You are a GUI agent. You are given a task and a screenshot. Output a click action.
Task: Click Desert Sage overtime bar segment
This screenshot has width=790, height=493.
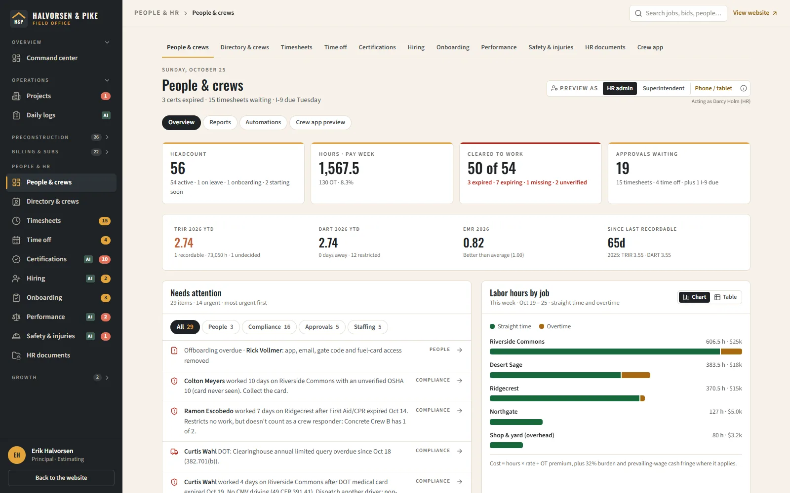(636, 375)
